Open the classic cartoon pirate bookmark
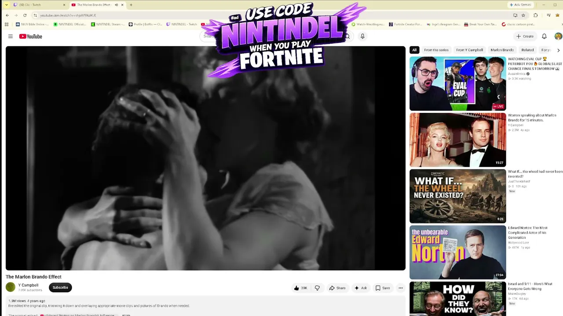 point(519,24)
